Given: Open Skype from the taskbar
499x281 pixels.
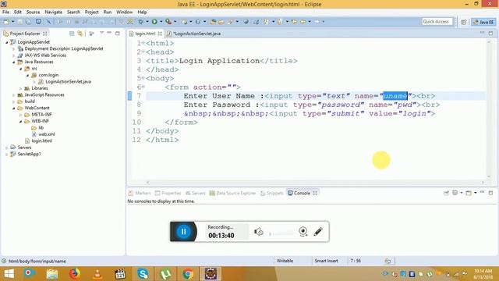Looking at the screenshot, I should (143, 274).
